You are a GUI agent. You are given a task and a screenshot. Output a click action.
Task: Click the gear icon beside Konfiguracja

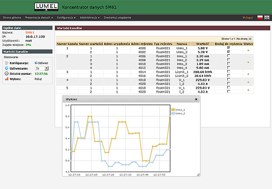[x=6, y=62]
